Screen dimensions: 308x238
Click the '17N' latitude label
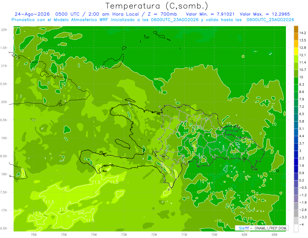tap(4, 210)
